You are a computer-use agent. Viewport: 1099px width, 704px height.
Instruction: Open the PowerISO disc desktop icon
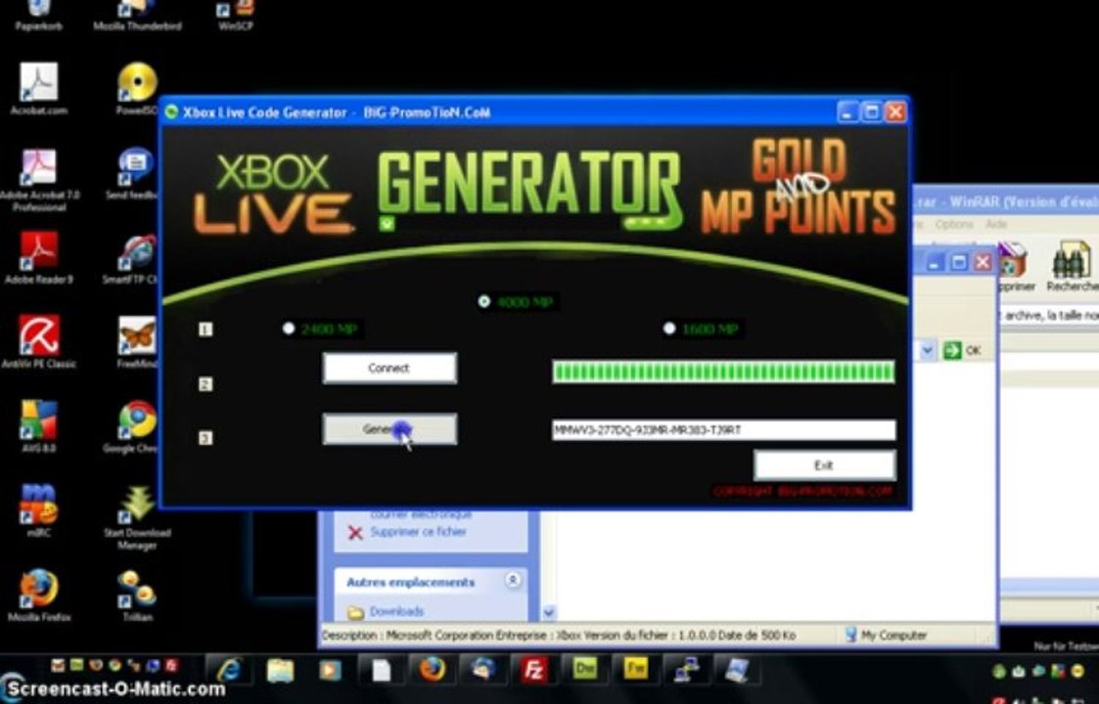[137, 88]
